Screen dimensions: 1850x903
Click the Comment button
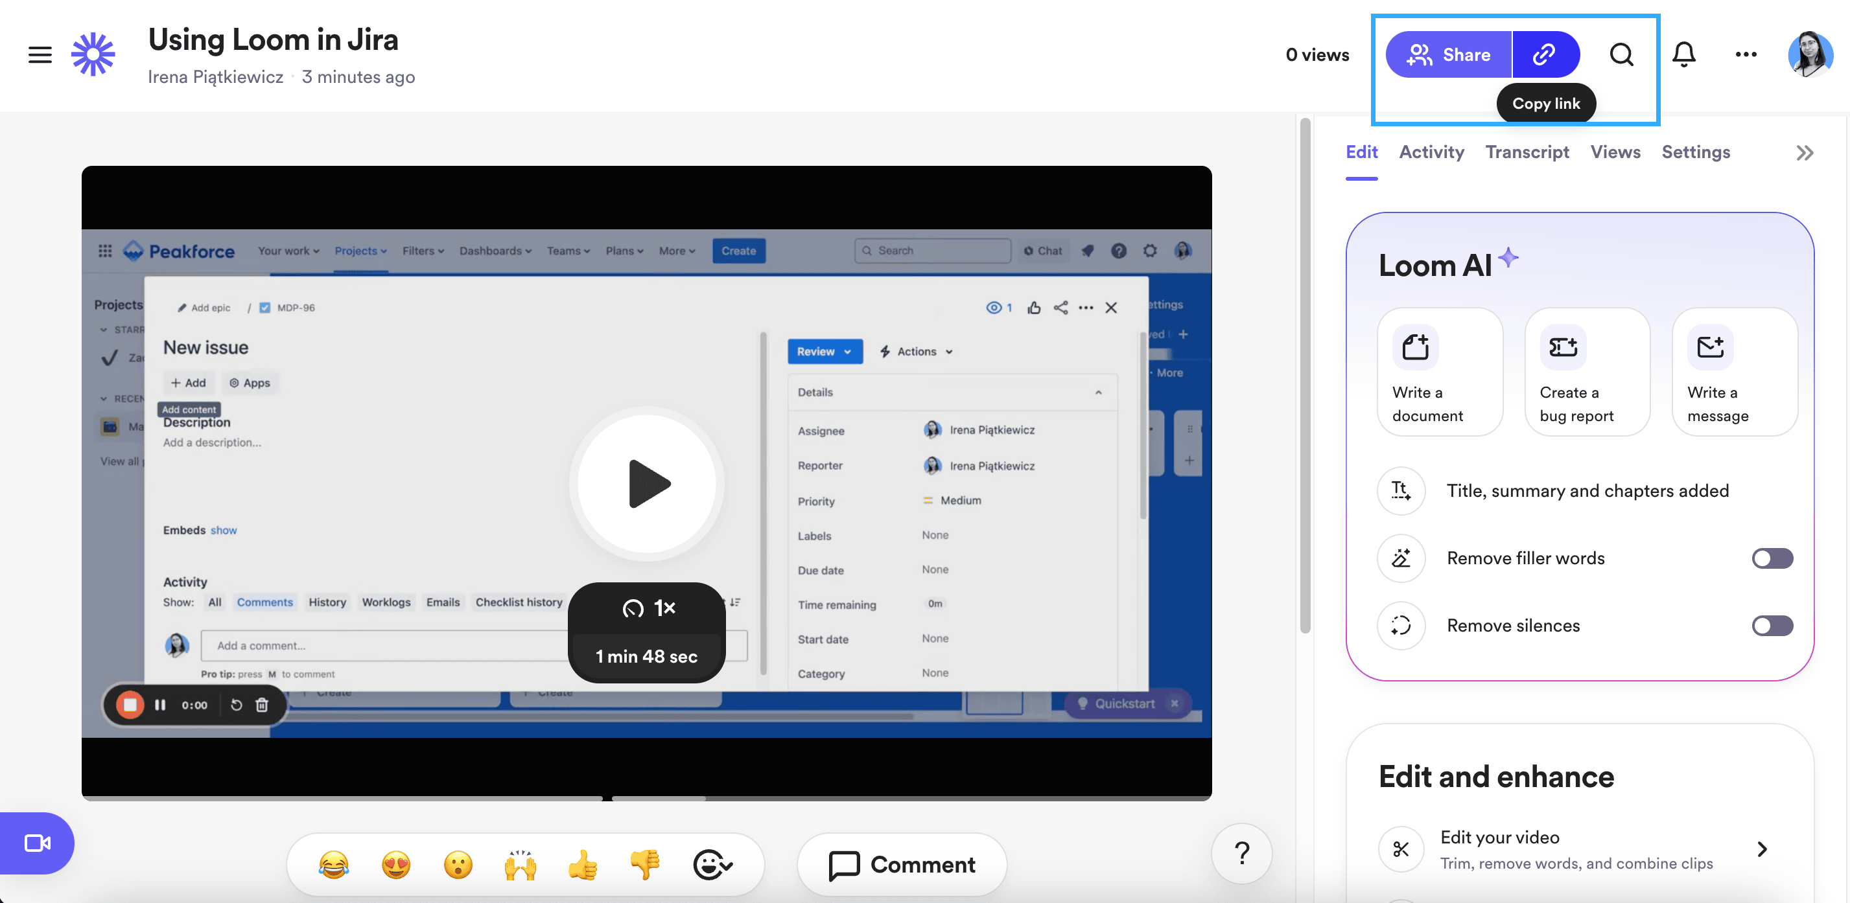(902, 865)
